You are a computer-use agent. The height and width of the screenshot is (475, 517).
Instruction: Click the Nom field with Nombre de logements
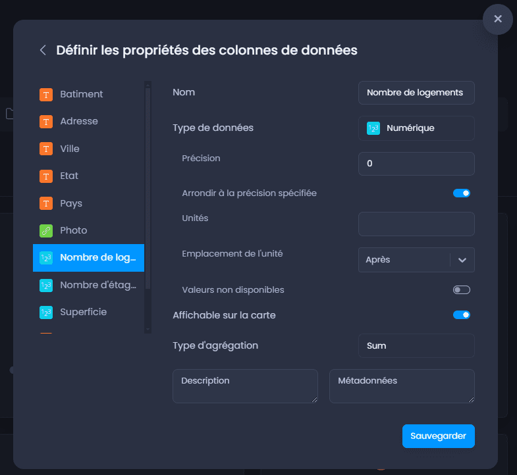tap(416, 93)
